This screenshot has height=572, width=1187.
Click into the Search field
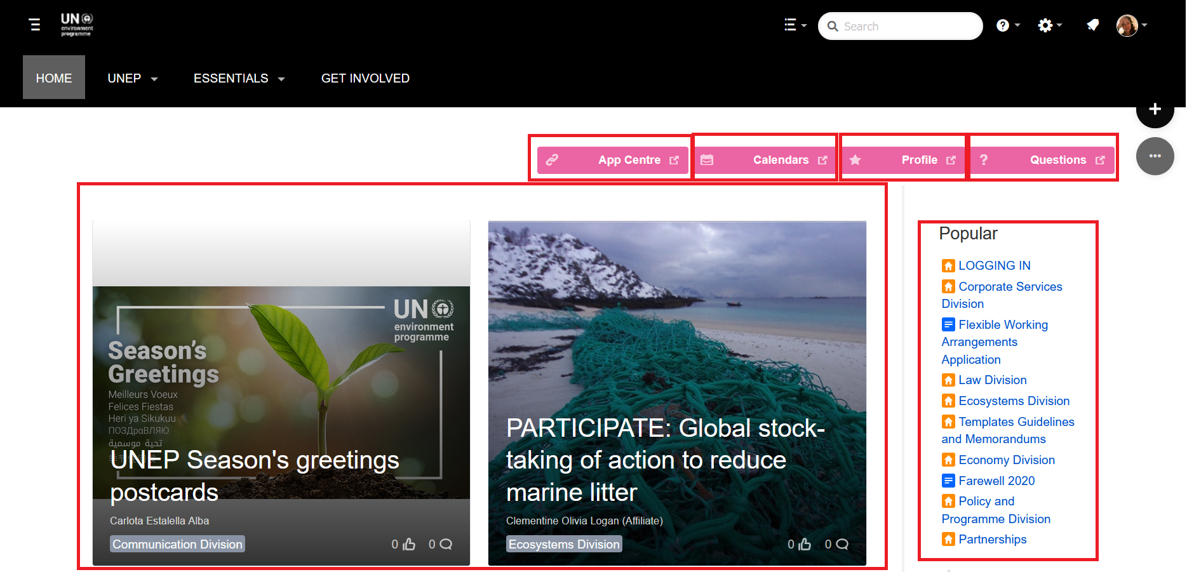point(900,26)
